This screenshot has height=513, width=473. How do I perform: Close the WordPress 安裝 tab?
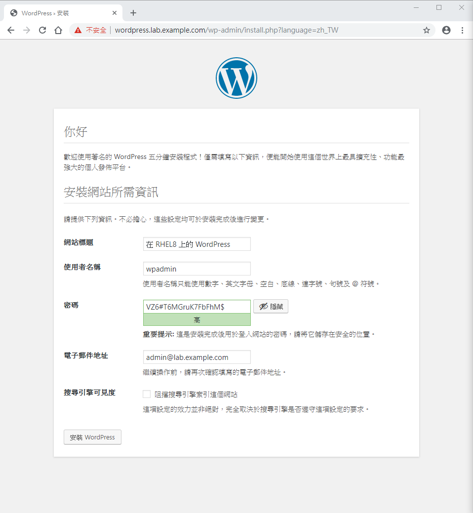point(115,13)
